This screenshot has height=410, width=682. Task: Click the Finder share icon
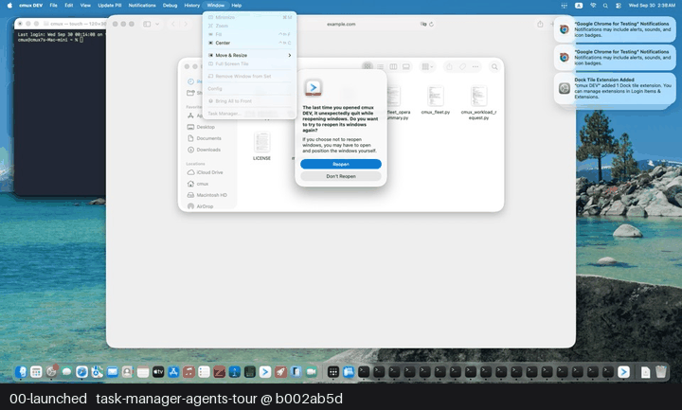coord(449,66)
